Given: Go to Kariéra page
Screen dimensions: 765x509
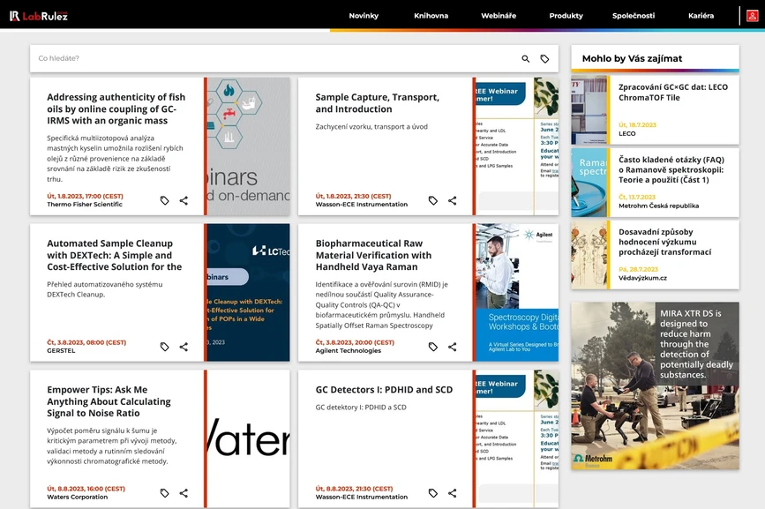Looking at the screenshot, I should [701, 16].
